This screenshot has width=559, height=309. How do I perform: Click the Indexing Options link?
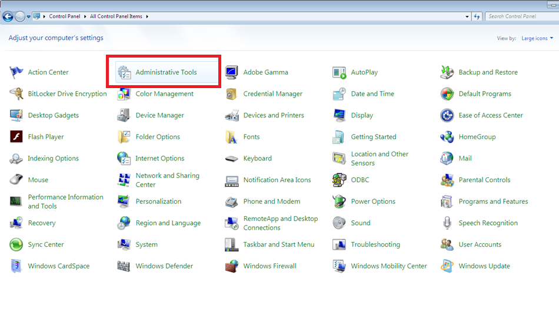pos(54,159)
